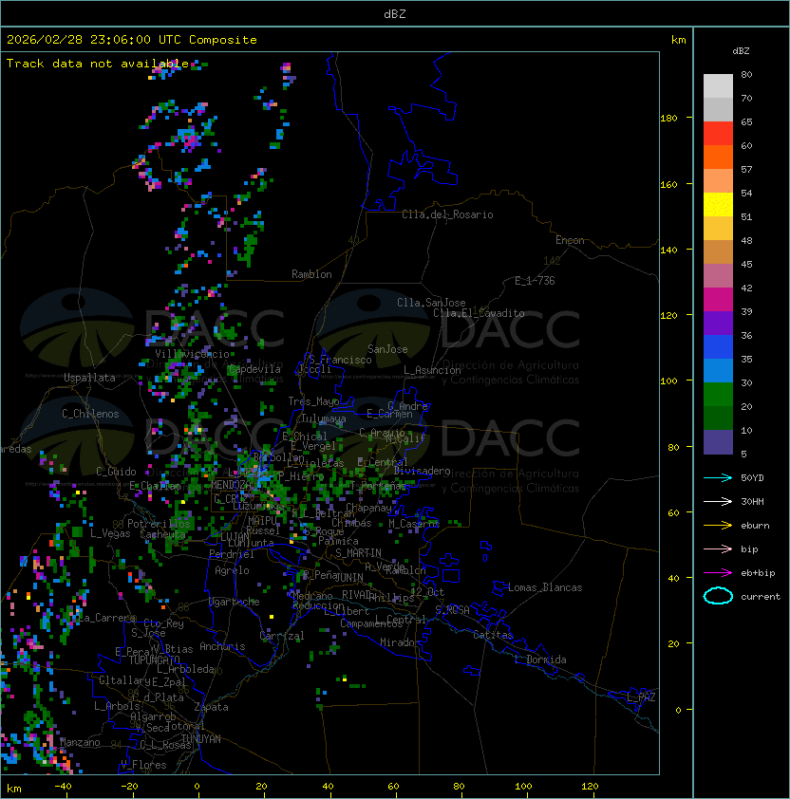Screen dimensions: 790x799
Task: Click the white 30HM arrow legend icon
Action: (x=718, y=501)
